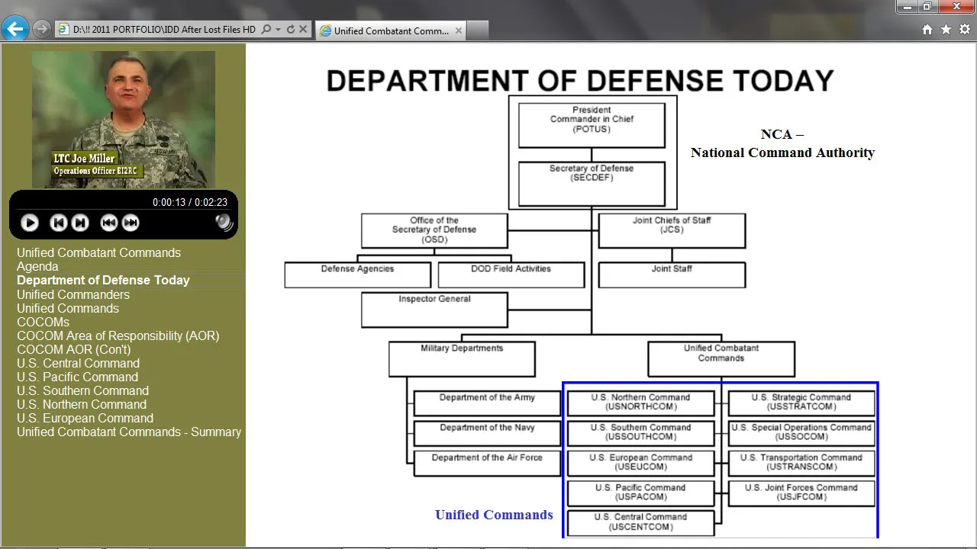Click the DOD Field Activities box
This screenshot has width=977, height=549.
[511, 275]
